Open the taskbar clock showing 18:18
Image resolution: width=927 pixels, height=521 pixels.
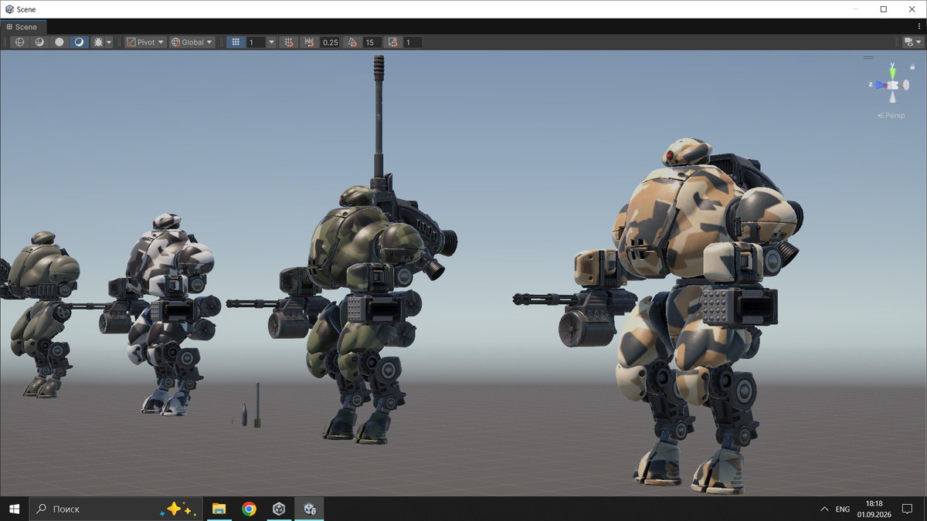(x=874, y=509)
